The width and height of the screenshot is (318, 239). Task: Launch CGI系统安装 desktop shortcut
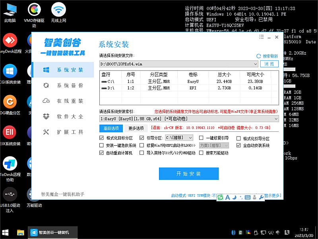point(10,74)
